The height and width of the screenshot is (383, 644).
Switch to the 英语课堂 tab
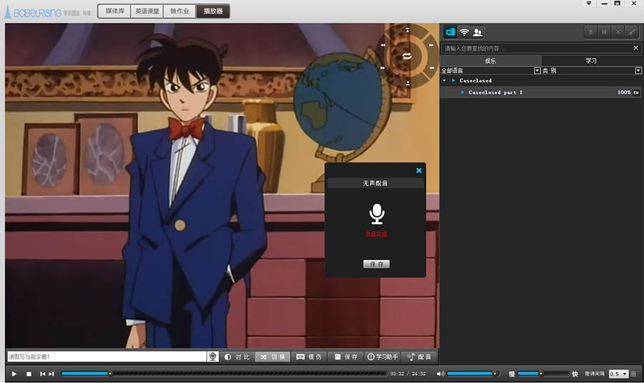(147, 11)
